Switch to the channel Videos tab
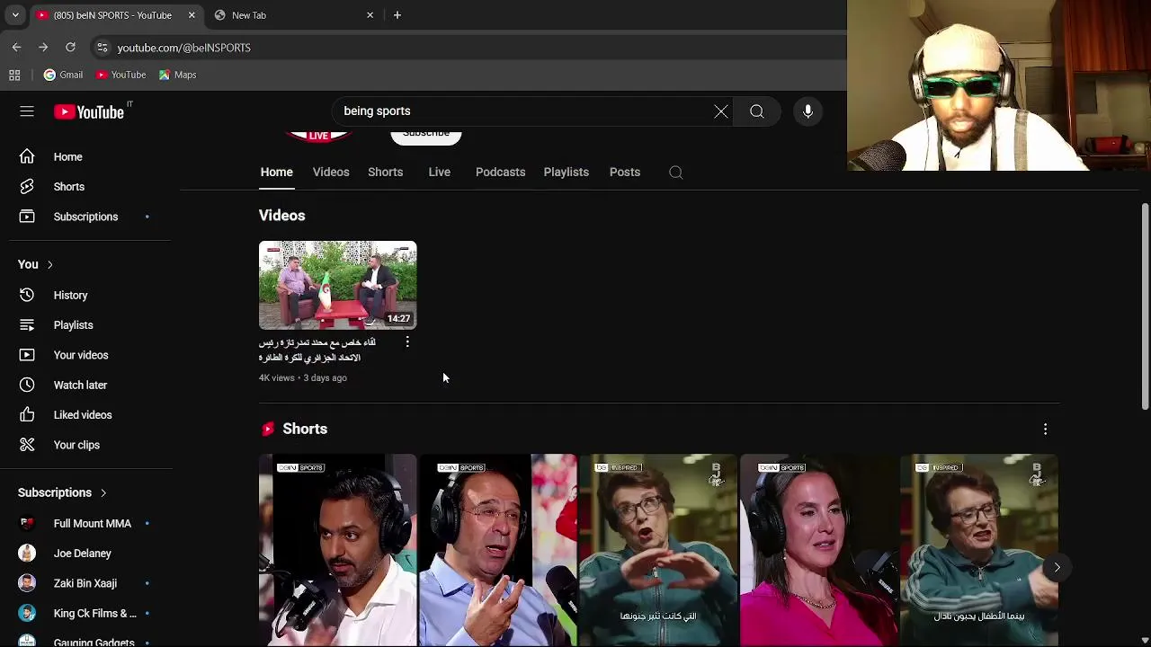Image resolution: width=1151 pixels, height=647 pixels. 331,173
